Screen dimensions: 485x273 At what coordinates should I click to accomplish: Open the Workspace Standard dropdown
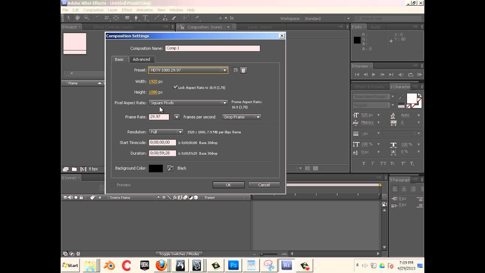point(327,19)
